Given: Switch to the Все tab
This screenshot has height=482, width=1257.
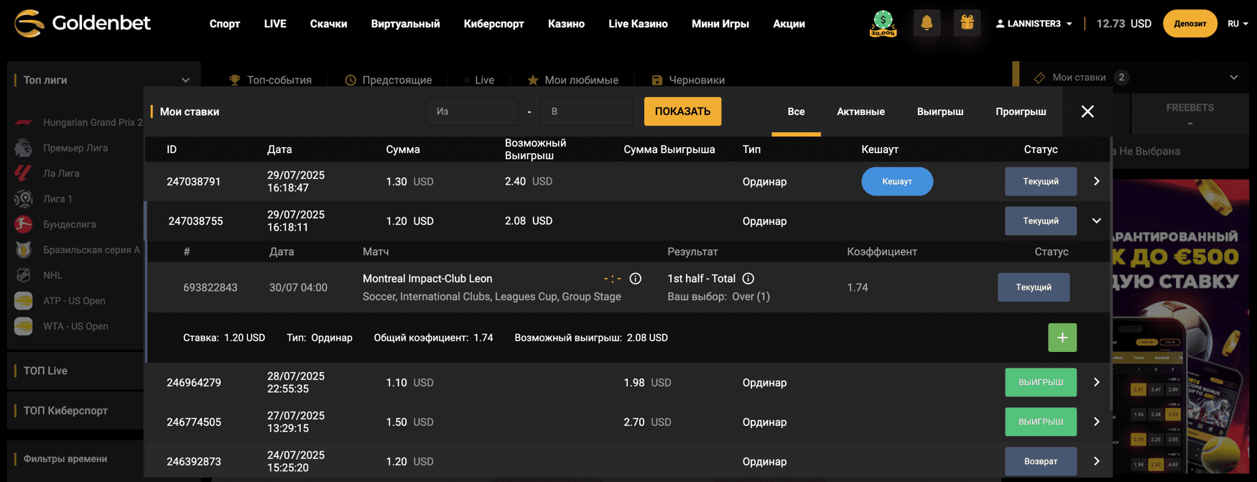Looking at the screenshot, I should [x=796, y=112].
